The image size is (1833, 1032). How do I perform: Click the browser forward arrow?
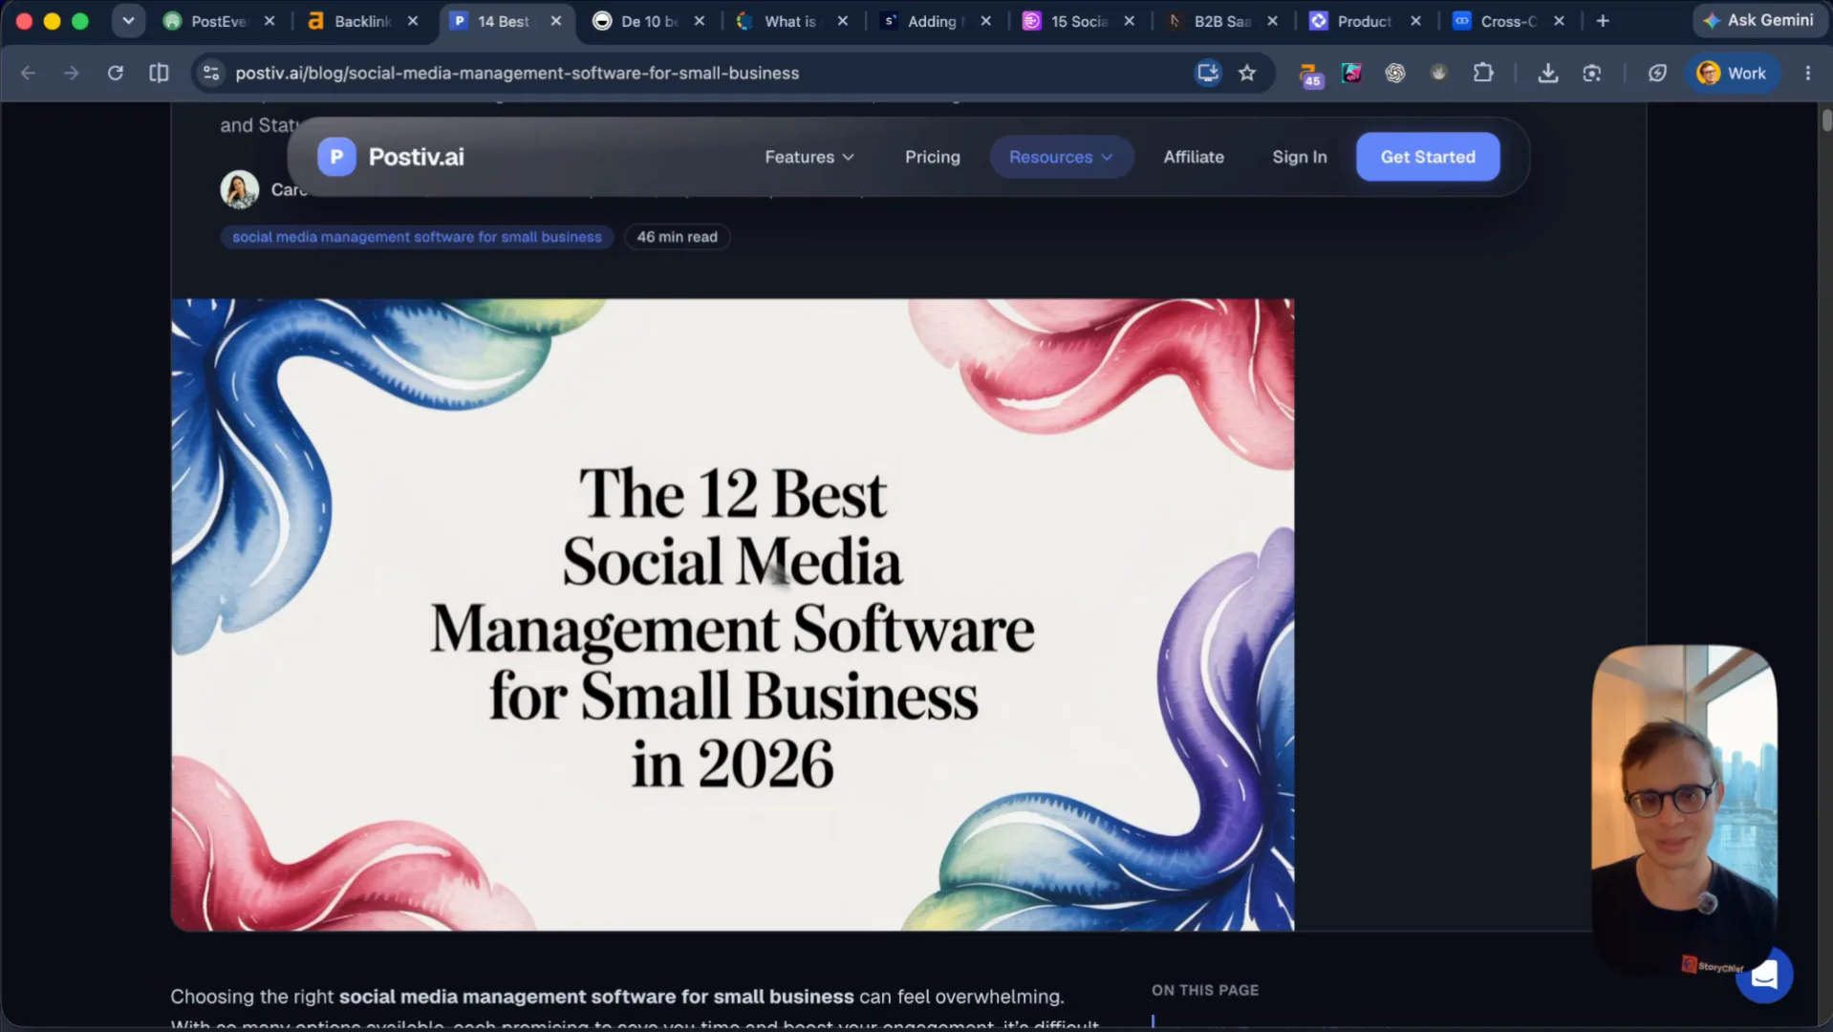coord(71,73)
